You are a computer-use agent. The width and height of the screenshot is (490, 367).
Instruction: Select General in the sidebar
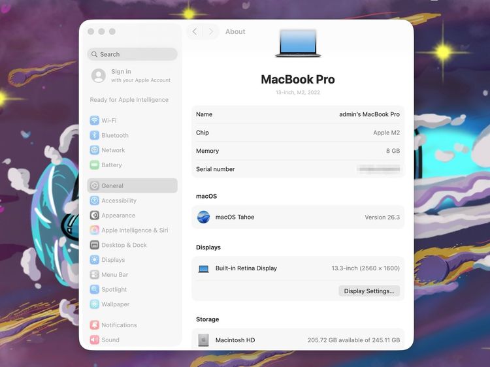pyautogui.click(x=133, y=186)
